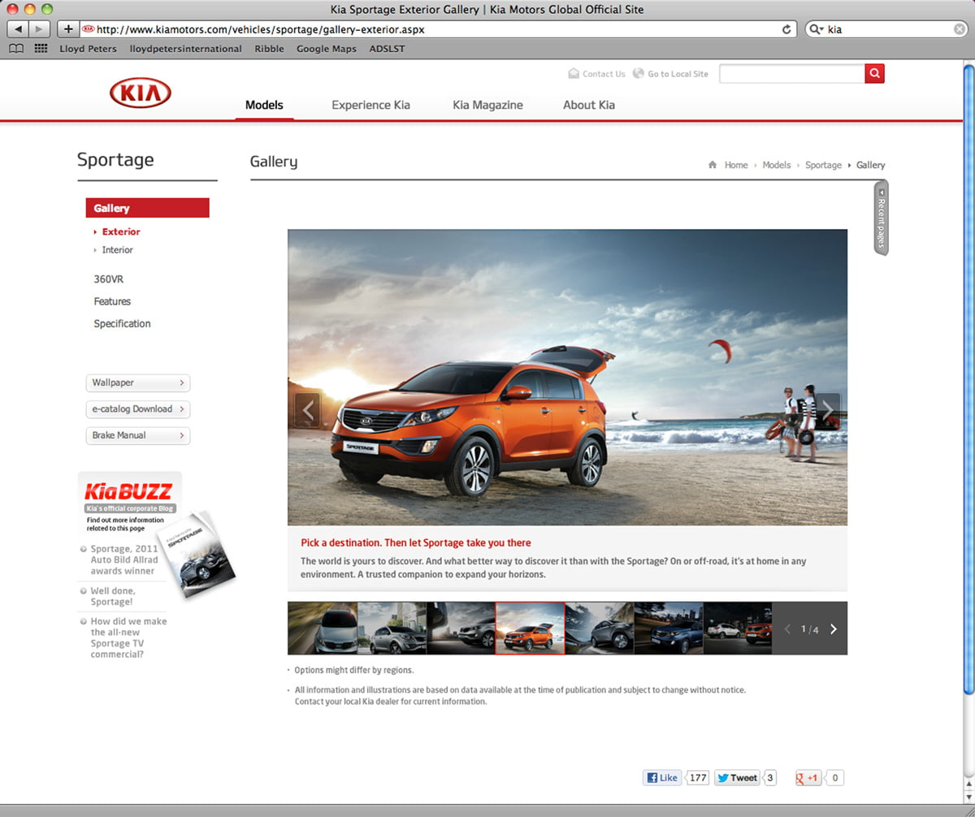Viewport: 975px width, 817px height.
Task: Click the red search magnifier button
Action: (x=874, y=74)
